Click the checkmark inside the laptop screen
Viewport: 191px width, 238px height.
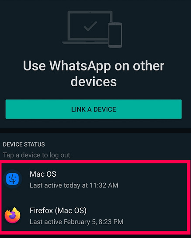point(90,26)
